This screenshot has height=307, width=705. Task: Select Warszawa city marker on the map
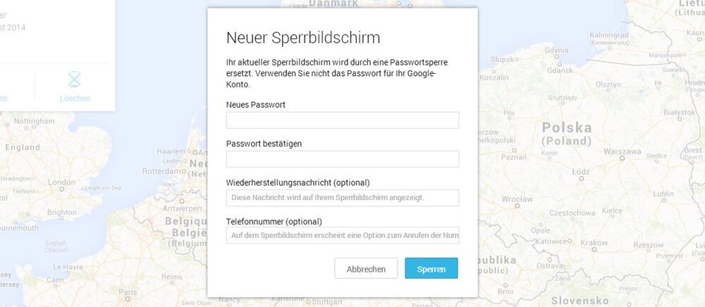[623, 158]
